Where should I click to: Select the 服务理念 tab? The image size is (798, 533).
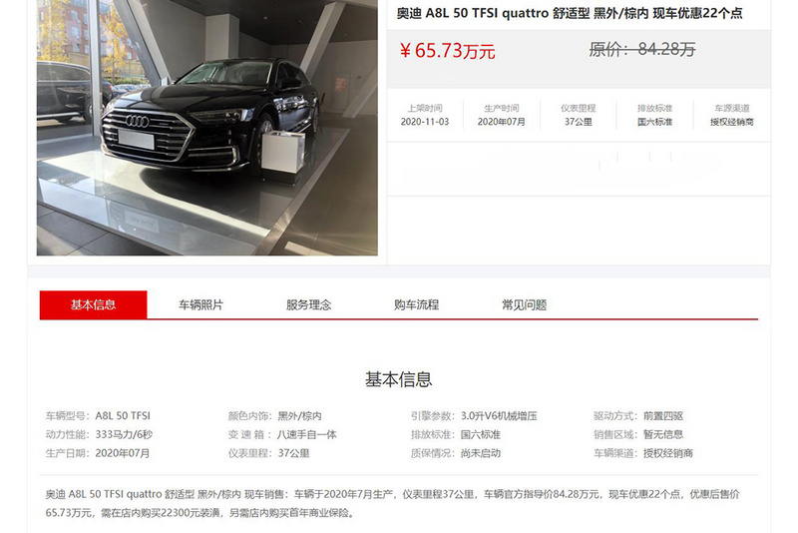[308, 305]
